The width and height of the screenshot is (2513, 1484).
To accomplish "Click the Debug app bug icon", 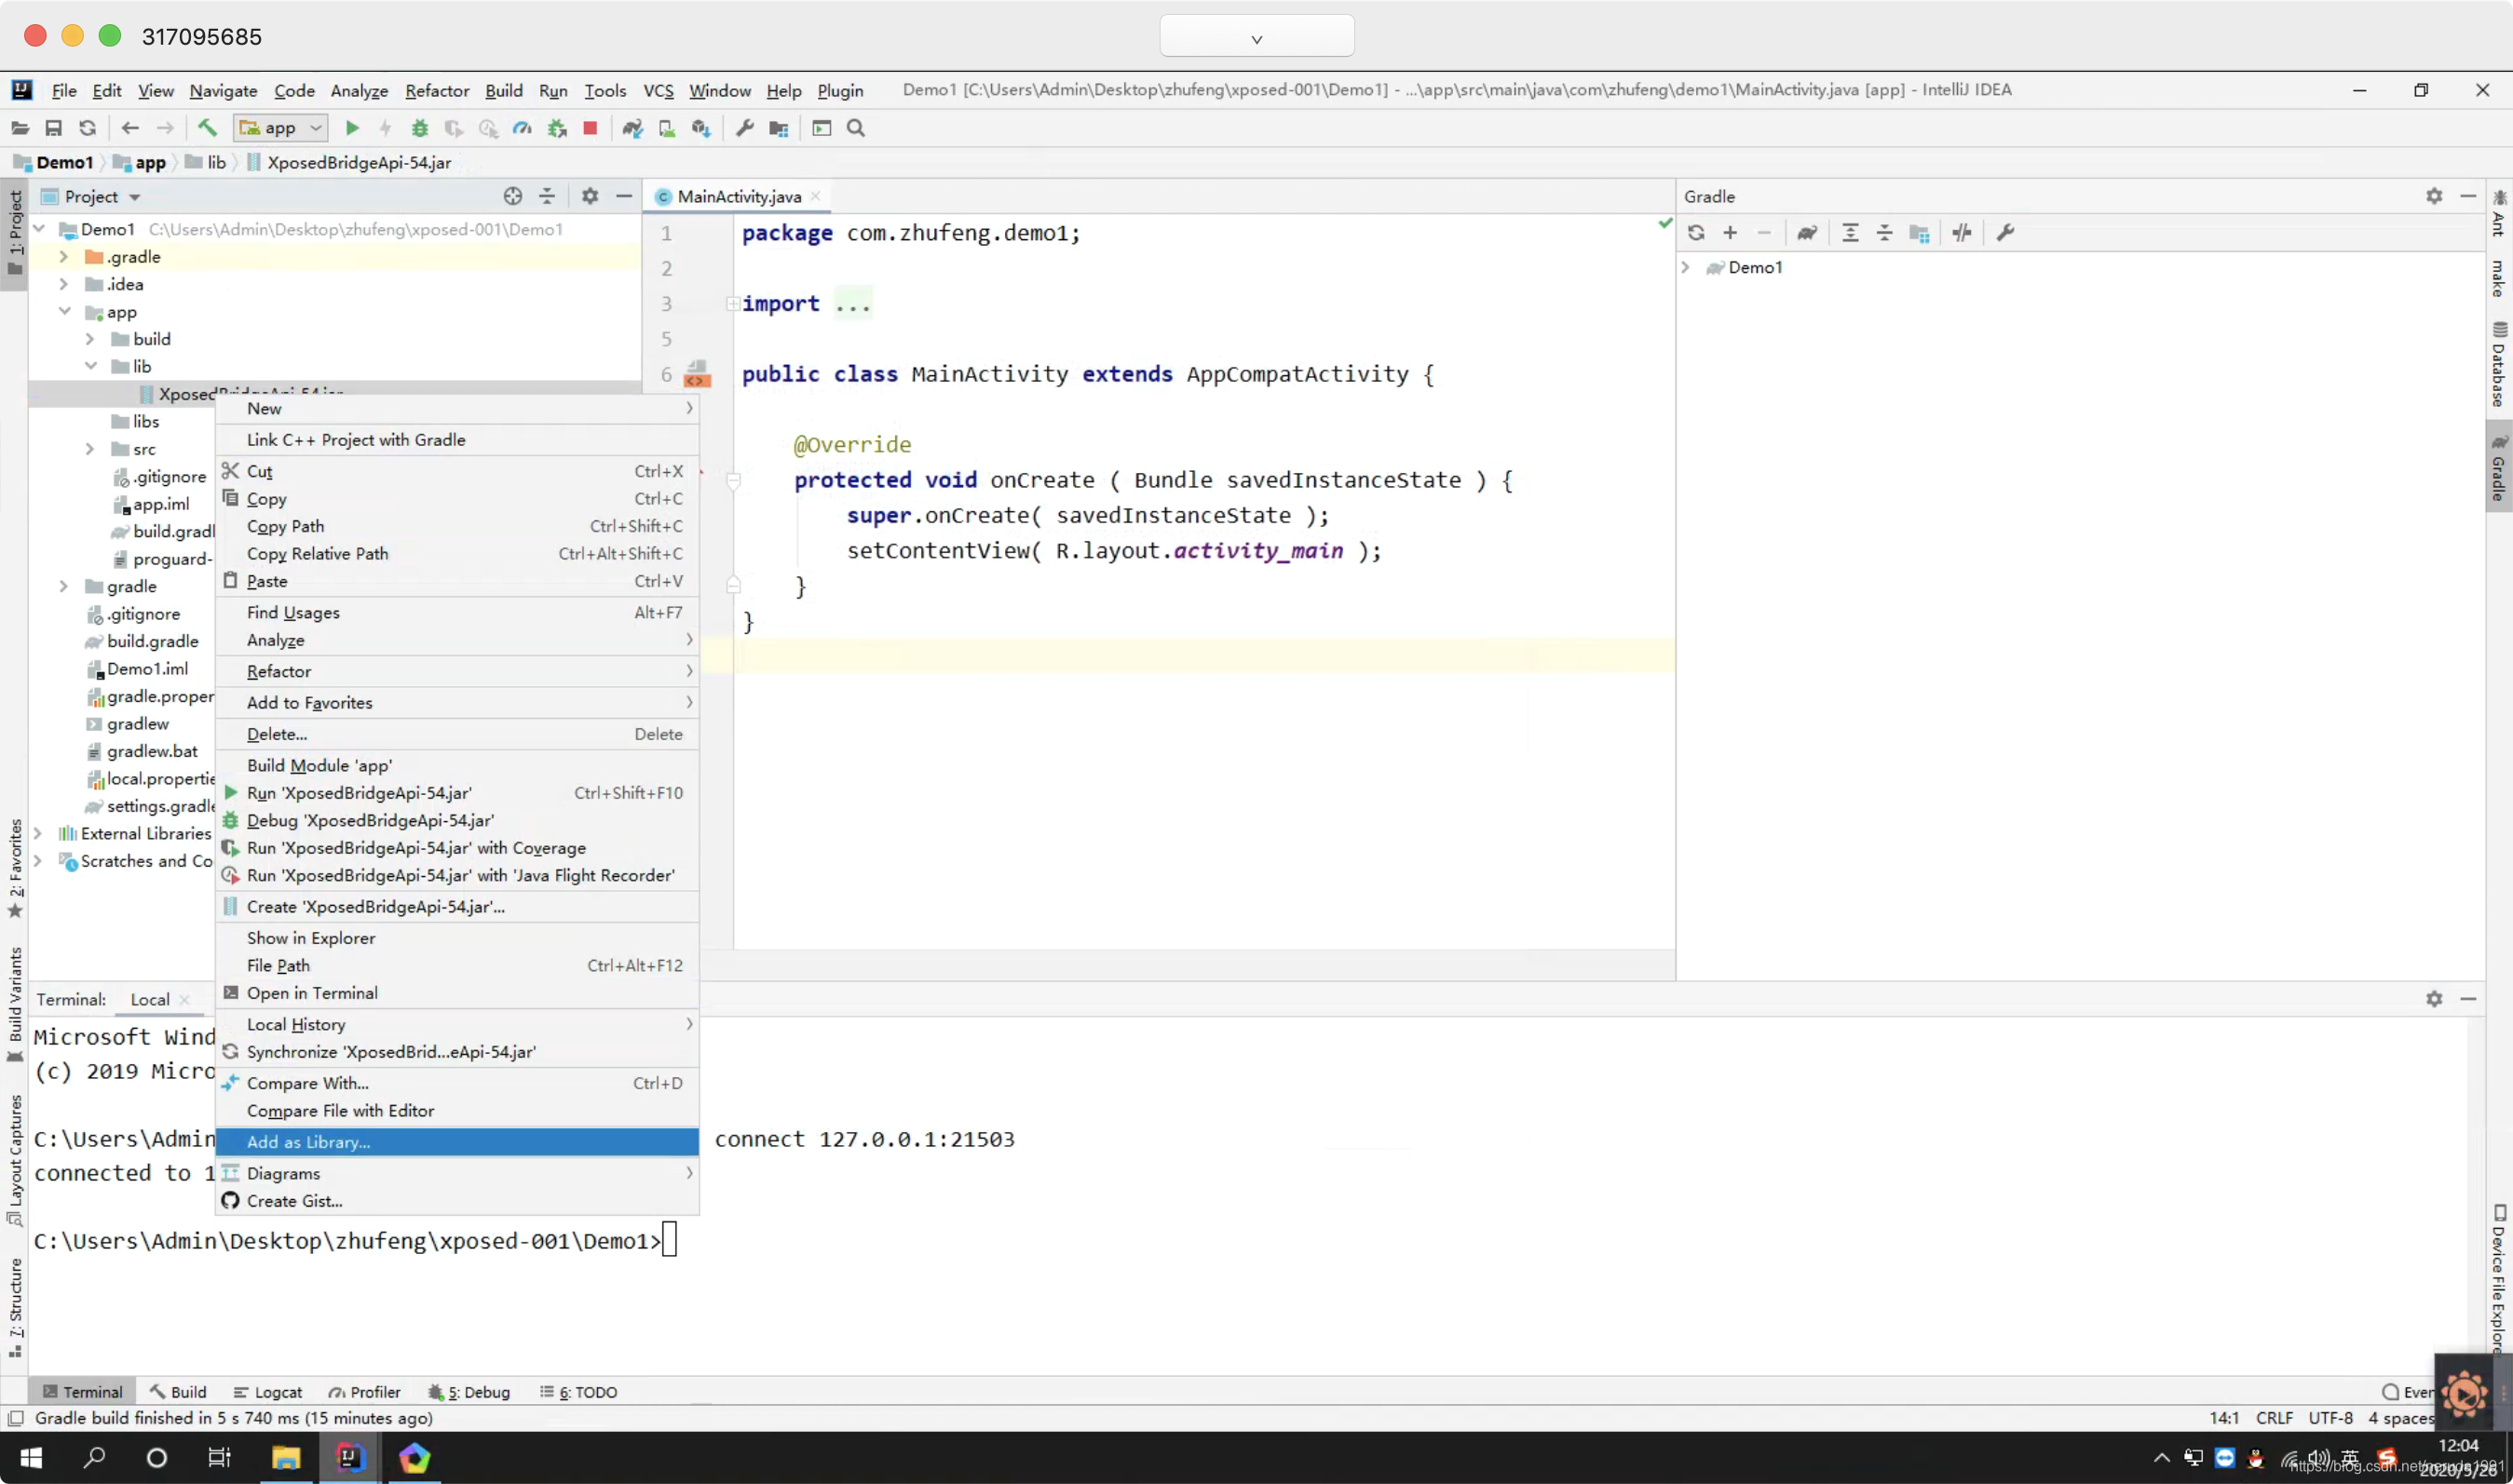I will pos(421,128).
